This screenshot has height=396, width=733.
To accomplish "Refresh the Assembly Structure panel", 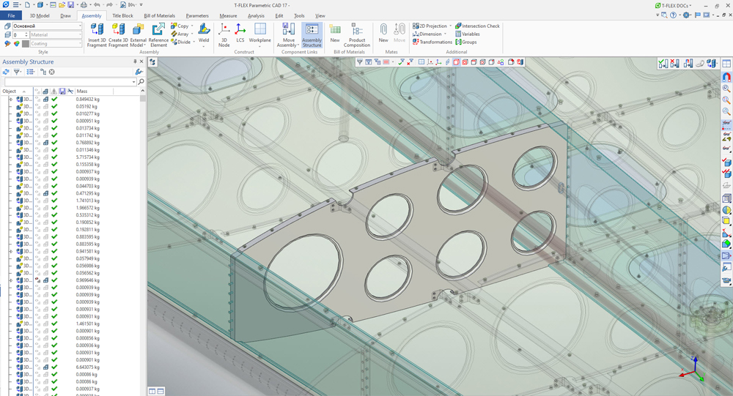I will point(6,72).
